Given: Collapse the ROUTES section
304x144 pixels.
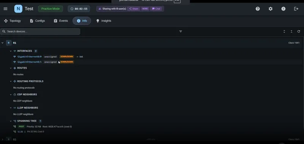Looking at the screenshot, I should tap(11, 68).
